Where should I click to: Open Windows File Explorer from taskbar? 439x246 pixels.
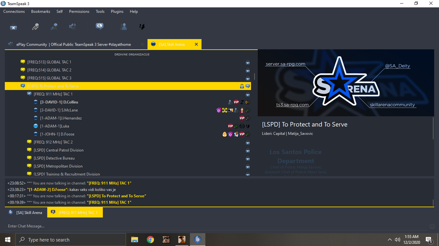(x=134, y=240)
